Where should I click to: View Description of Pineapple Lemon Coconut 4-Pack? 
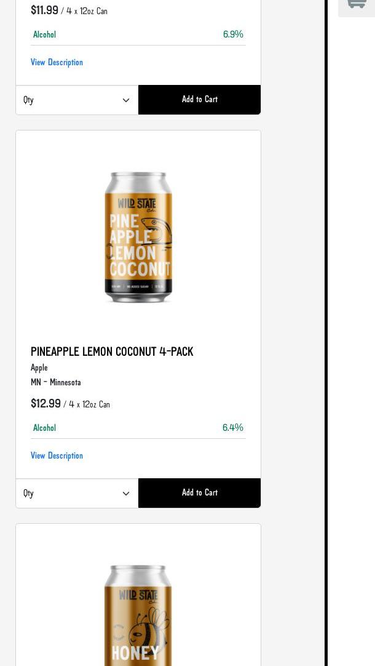click(x=57, y=456)
